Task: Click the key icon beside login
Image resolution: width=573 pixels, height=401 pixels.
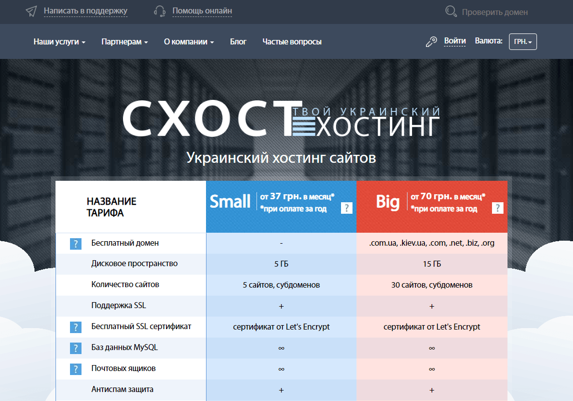Action: (x=431, y=42)
